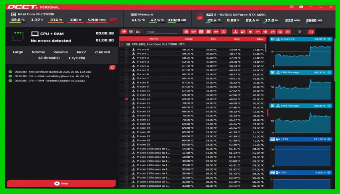Stop the running CPU + RAM test
Viewport: 340px width, 194px height.
pyautogui.click(x=61, y=183)
